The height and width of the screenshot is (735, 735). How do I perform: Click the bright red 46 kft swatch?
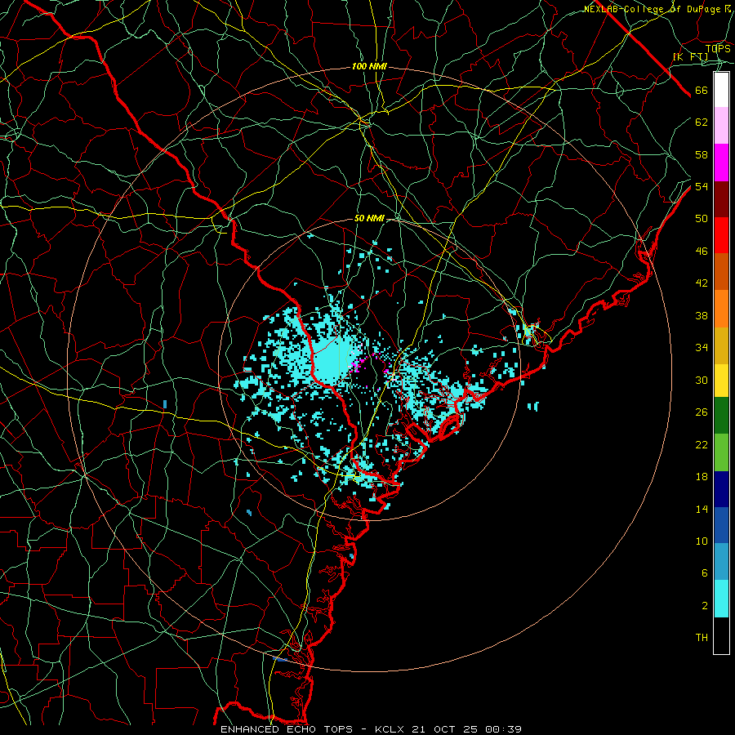[721, 235]
